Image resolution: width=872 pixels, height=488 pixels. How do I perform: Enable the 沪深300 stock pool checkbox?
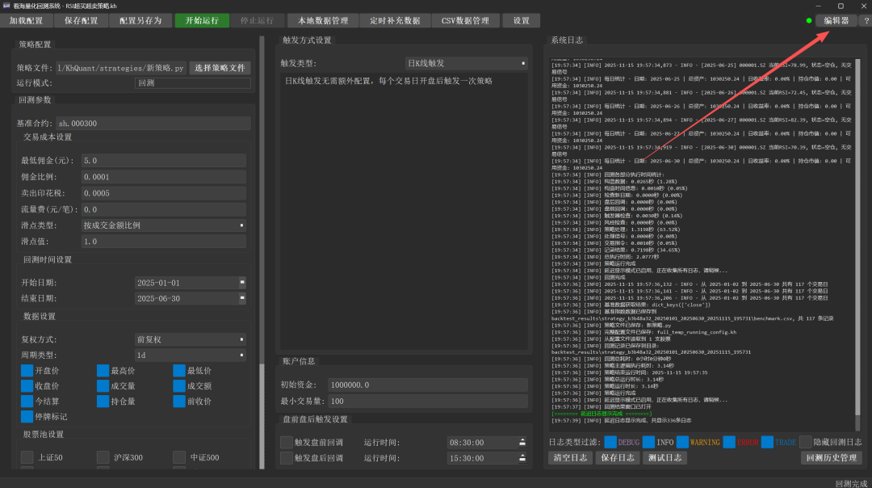pos(103,457)
